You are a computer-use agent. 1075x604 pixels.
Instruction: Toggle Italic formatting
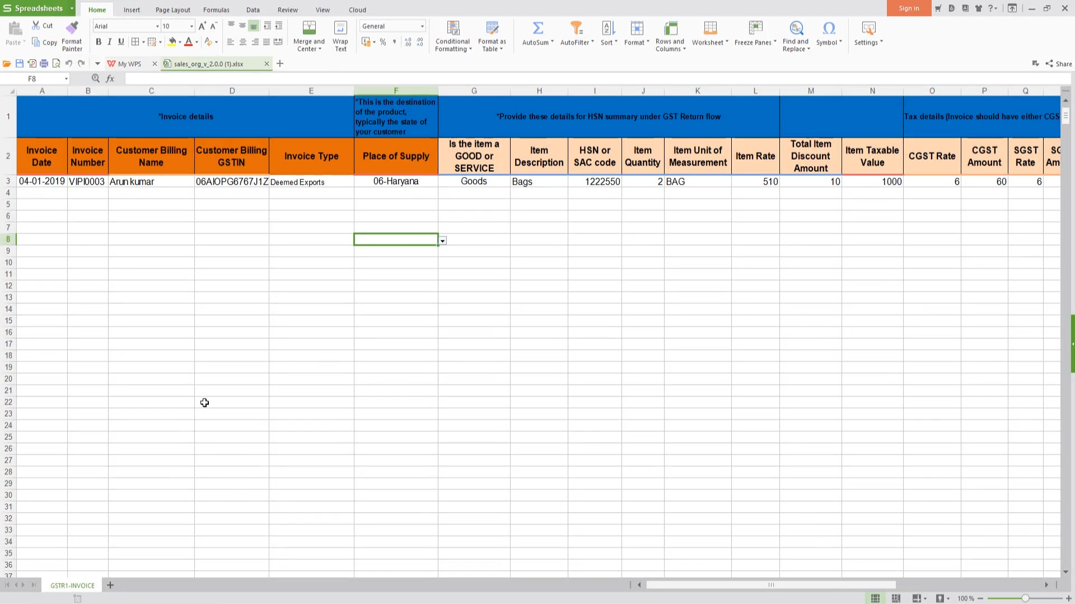coord(110,42)
